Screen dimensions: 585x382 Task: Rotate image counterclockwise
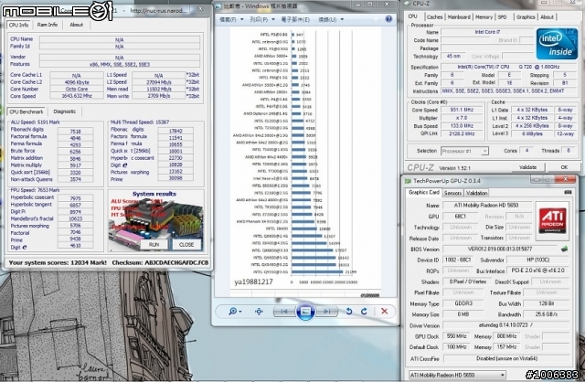tap(349, 311)
